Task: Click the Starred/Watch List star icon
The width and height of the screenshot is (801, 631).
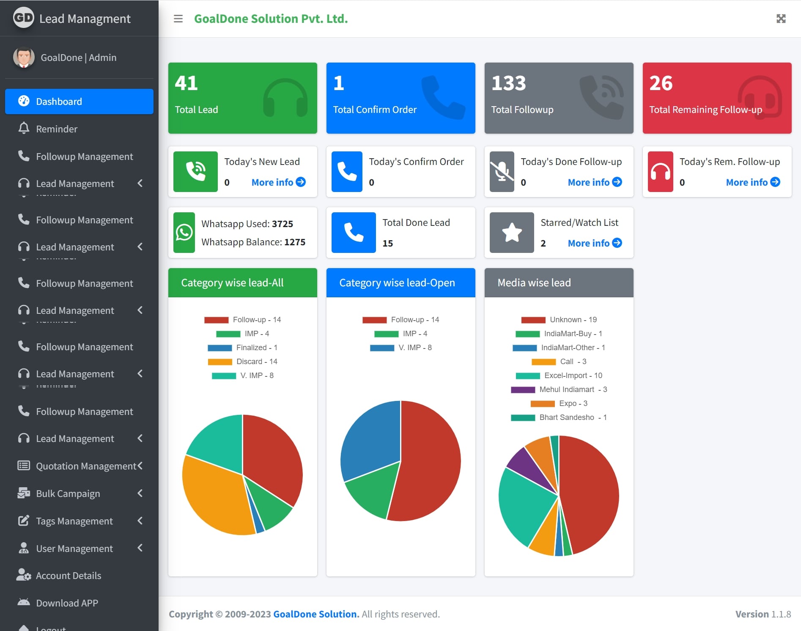Action: [511, 233]
